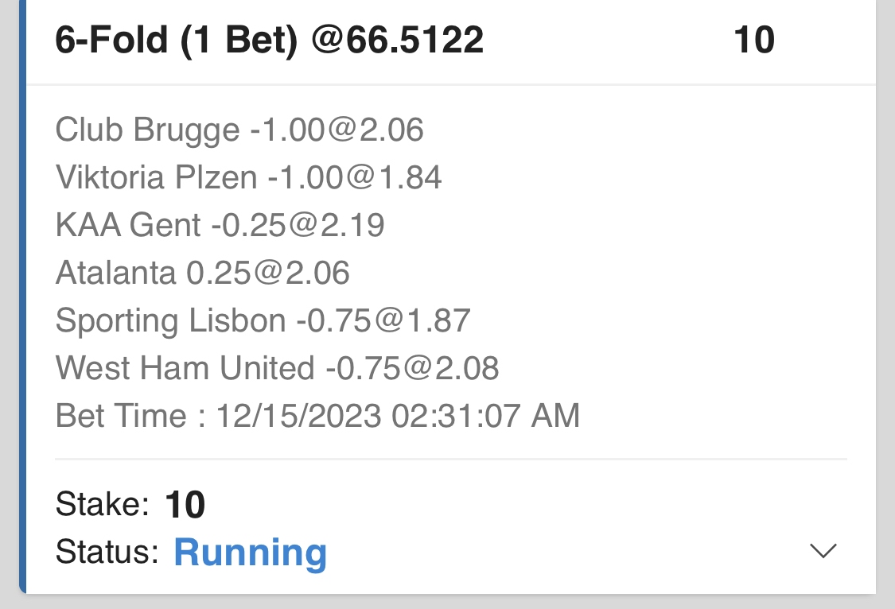Click the Stake label
Screen dimensions: 895x609
[x=103, y=504]
